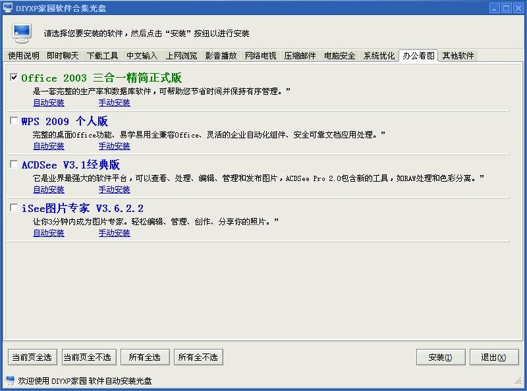This screenshot has height=391, width=527.
Task: Switch to the 影音播放 tab
Action: (221, 55)
